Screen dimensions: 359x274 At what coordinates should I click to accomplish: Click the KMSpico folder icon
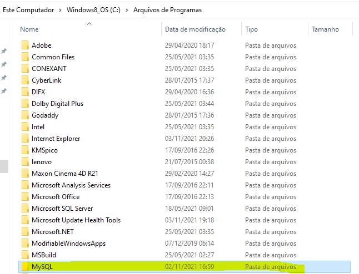(25, 150)
